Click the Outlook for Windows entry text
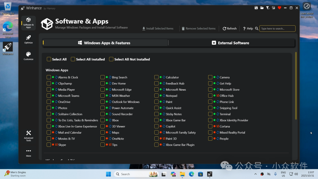The width and height of the screenshot is (318, 179). (x=126, y=102)
